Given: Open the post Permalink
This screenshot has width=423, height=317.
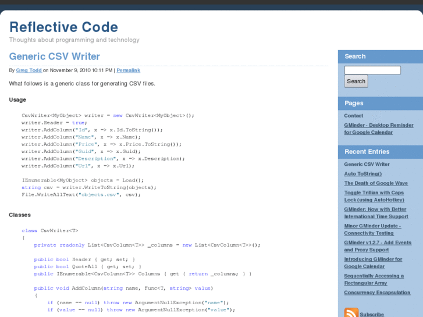Looking at the screenshot, I should tap(128, 70).
